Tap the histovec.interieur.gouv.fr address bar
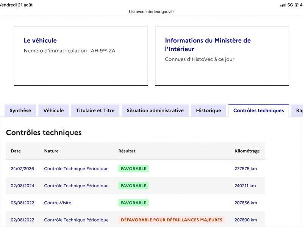This screenshot has height=227, width=303. pyautogui.click(x=151, y=12)
